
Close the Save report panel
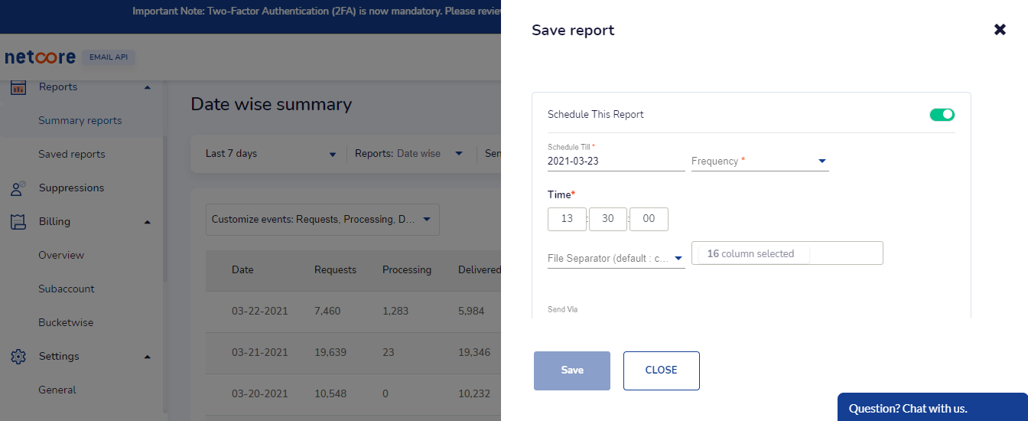1000,30
